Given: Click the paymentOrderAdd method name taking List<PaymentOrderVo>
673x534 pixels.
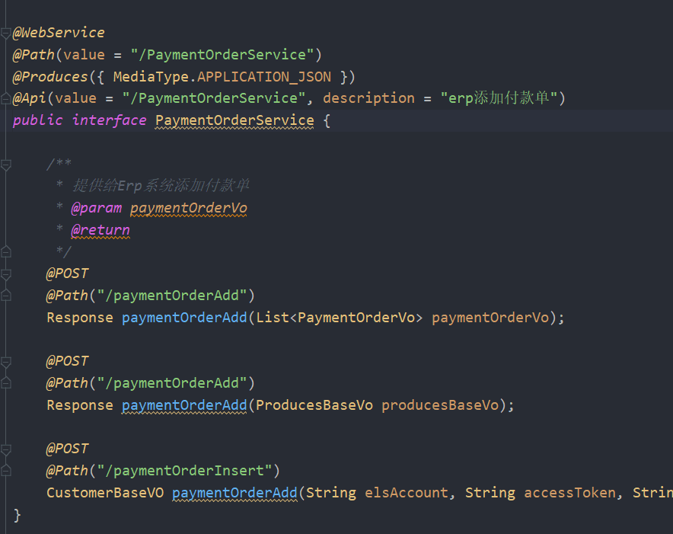Looking at the screenshot, I should pos(184,318).
